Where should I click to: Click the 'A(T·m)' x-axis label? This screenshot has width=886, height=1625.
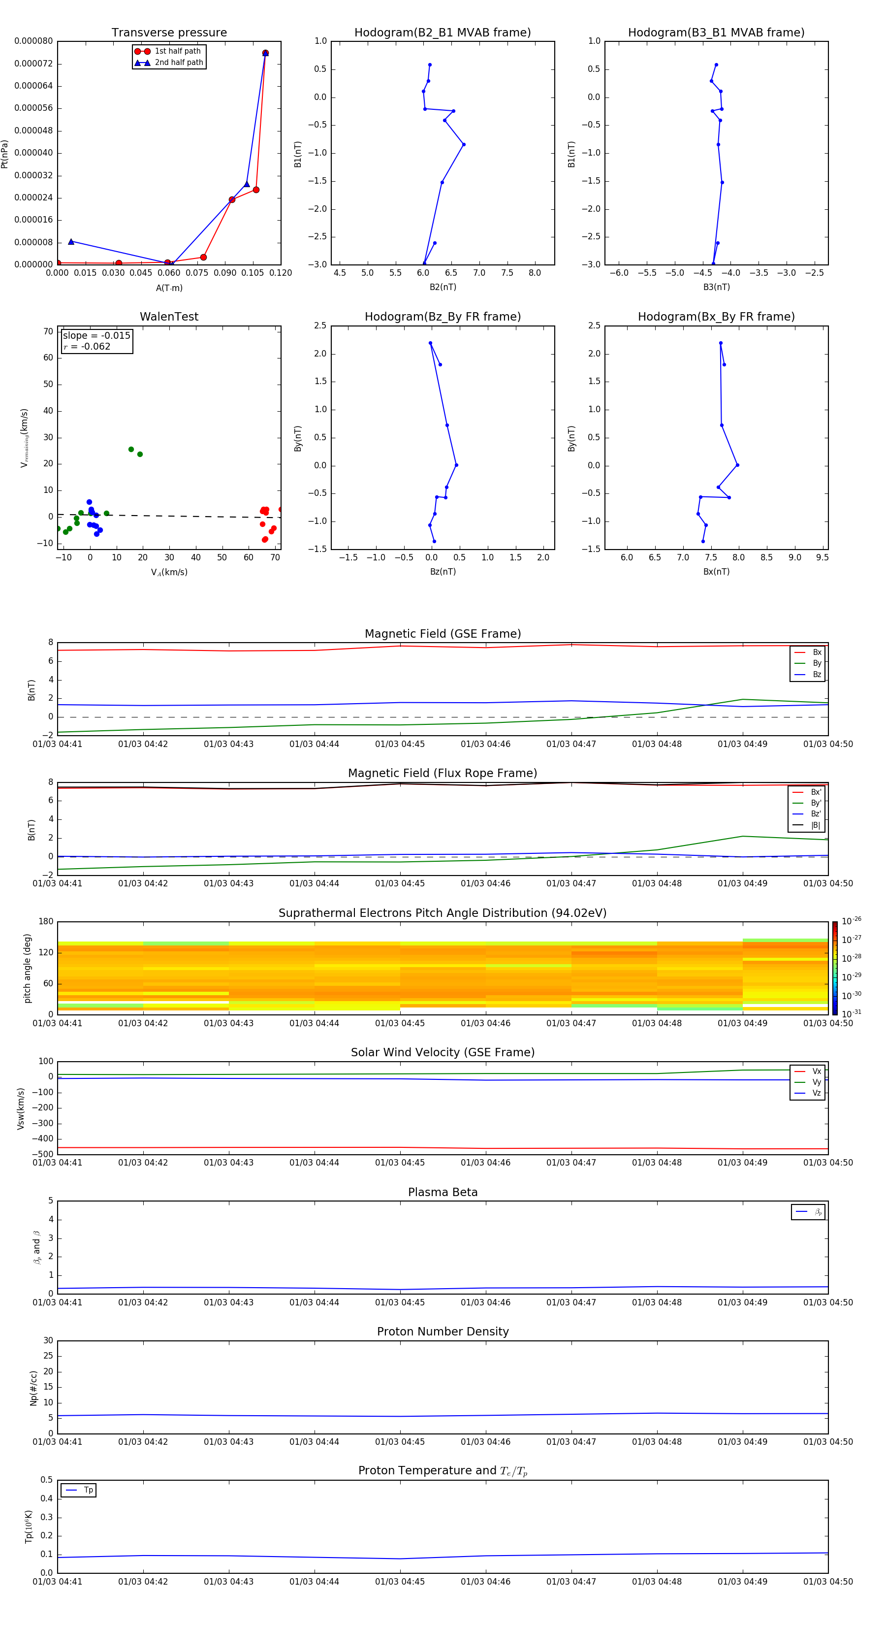point(169,288)
